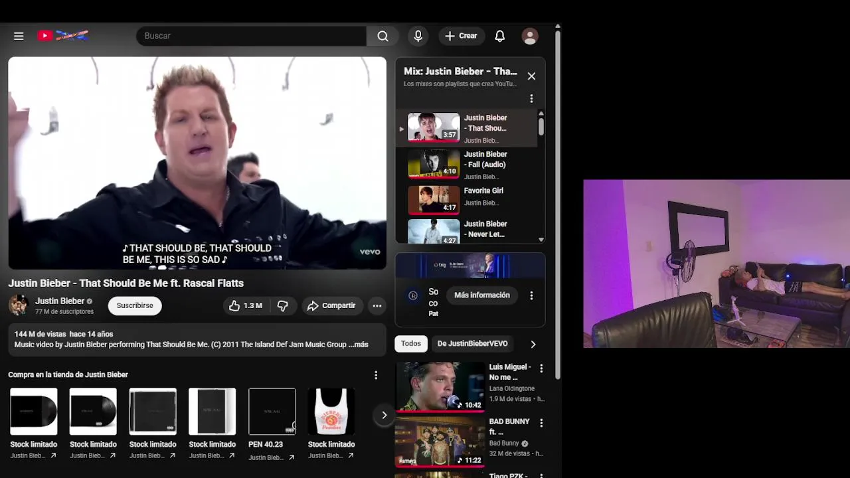The height and width of the screenshot is (478, 850).
Task: Like the video, 1.3 M
Action: 245,305
